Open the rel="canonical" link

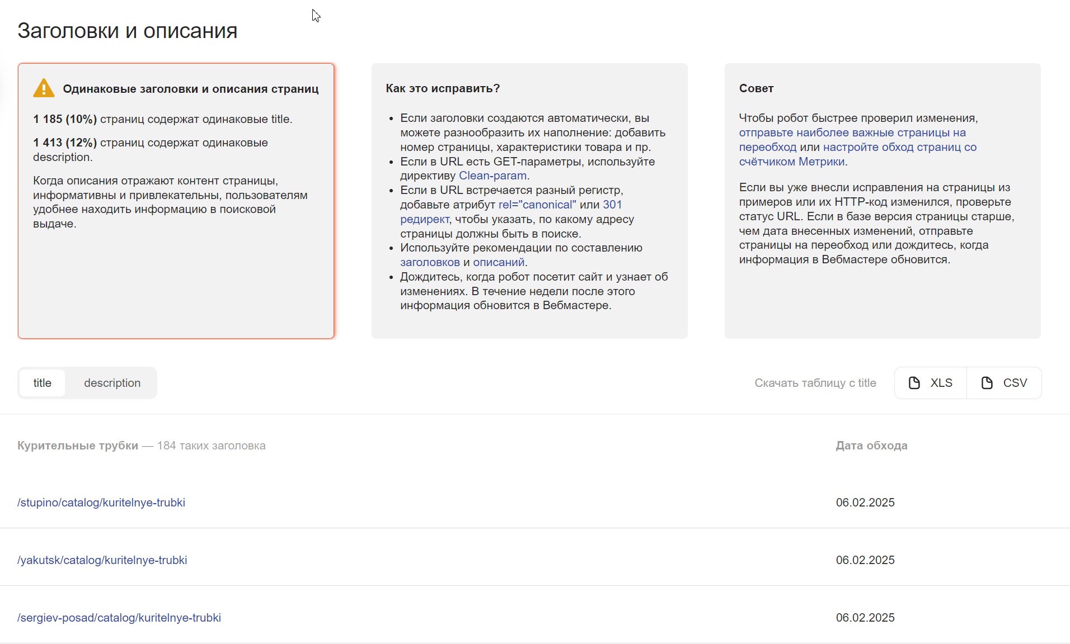[537, 205]
